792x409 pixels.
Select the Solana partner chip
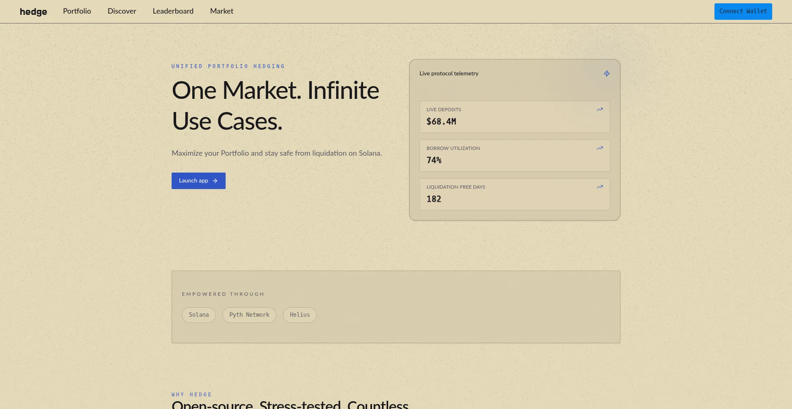tap(199, 315)
